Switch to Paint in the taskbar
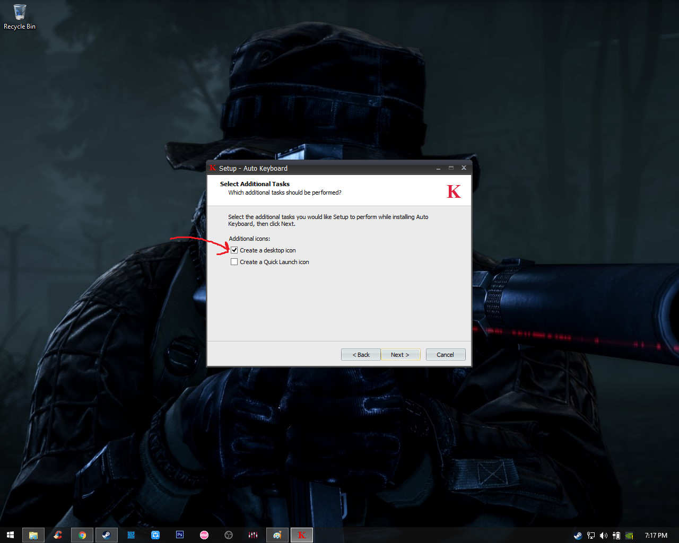Image resolution: width=679 pixels, height=543 pixels. 277,535
